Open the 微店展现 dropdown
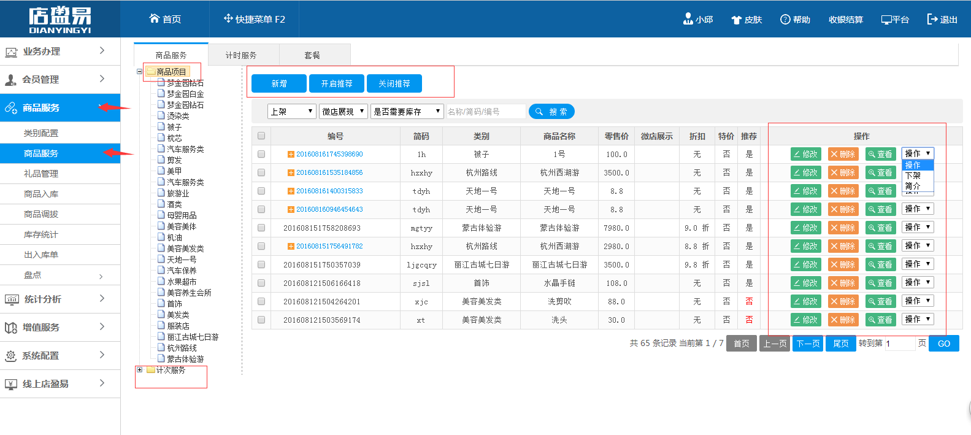This screenshot has width=971, height=435. pyautogui.click(x=343, y=111)
